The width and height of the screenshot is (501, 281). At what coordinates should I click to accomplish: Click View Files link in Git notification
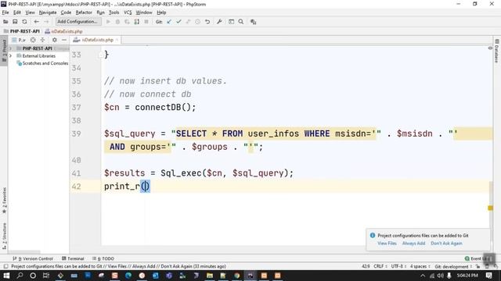(x=387, y=243)
